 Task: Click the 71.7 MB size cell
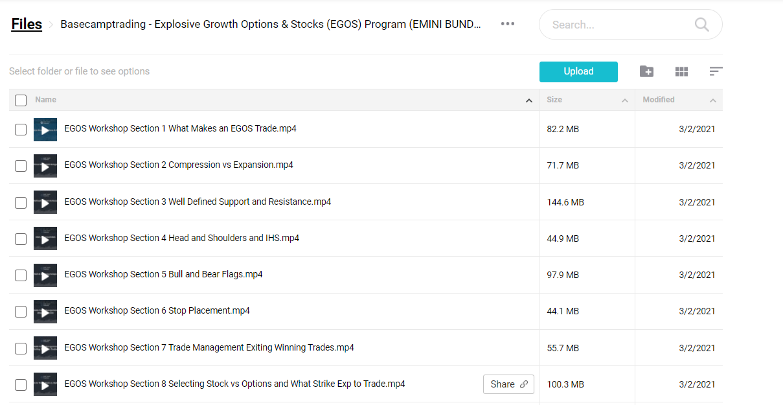(563, 165)
